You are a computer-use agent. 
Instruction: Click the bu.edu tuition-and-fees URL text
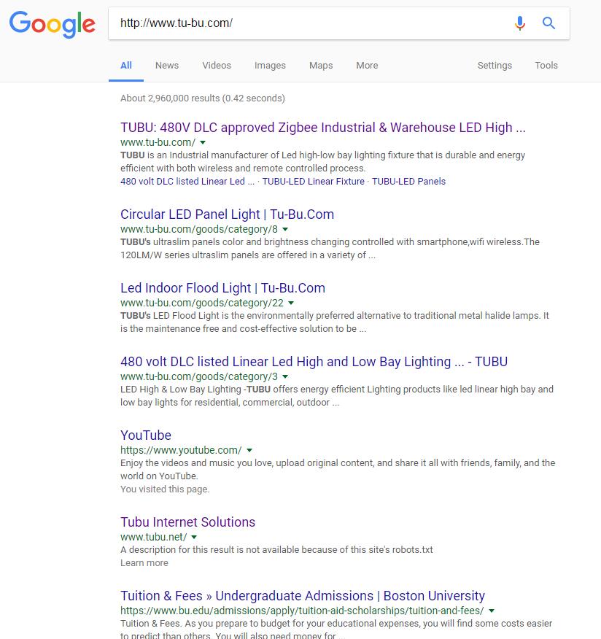[x=302, y=611]
